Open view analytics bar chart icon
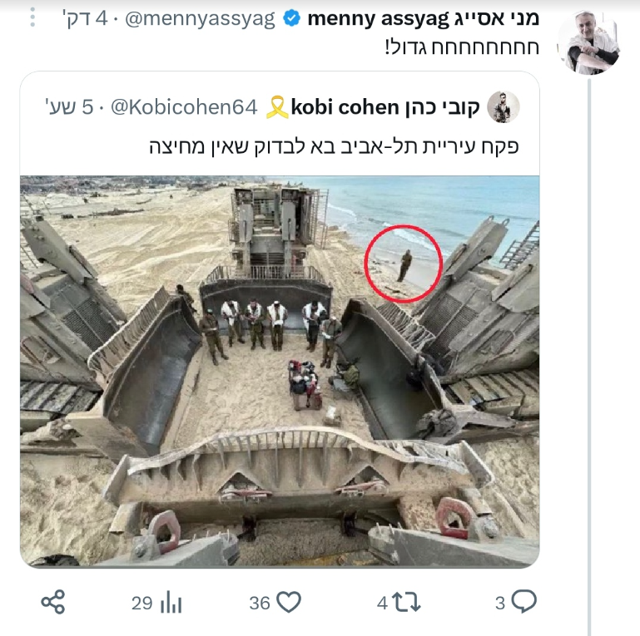640x636 pixels. point(171,603)
